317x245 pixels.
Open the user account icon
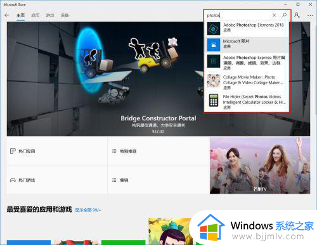(x=297, y=15)
